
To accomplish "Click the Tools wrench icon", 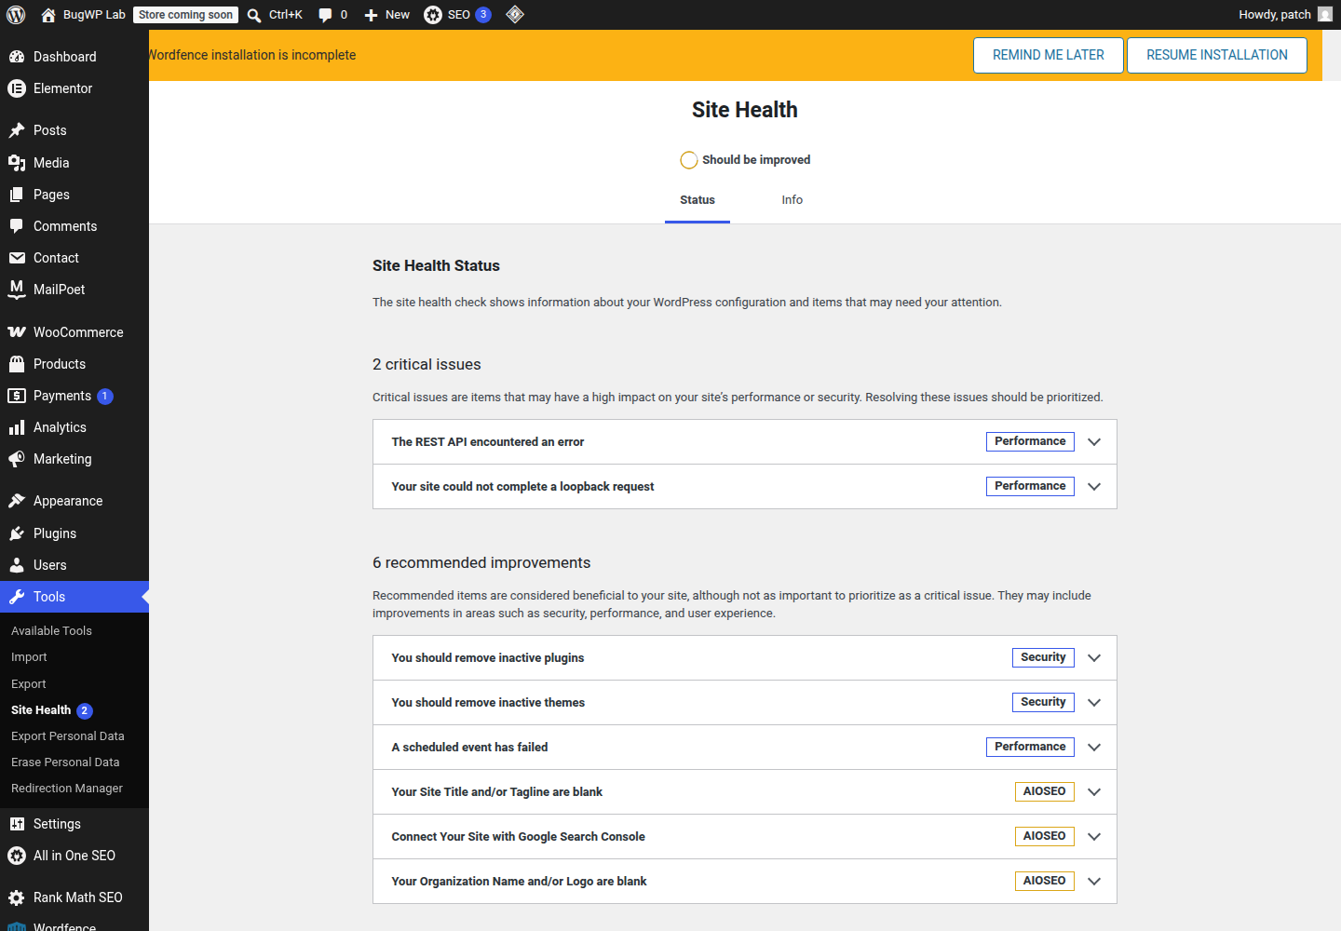I will coord(17,597).
